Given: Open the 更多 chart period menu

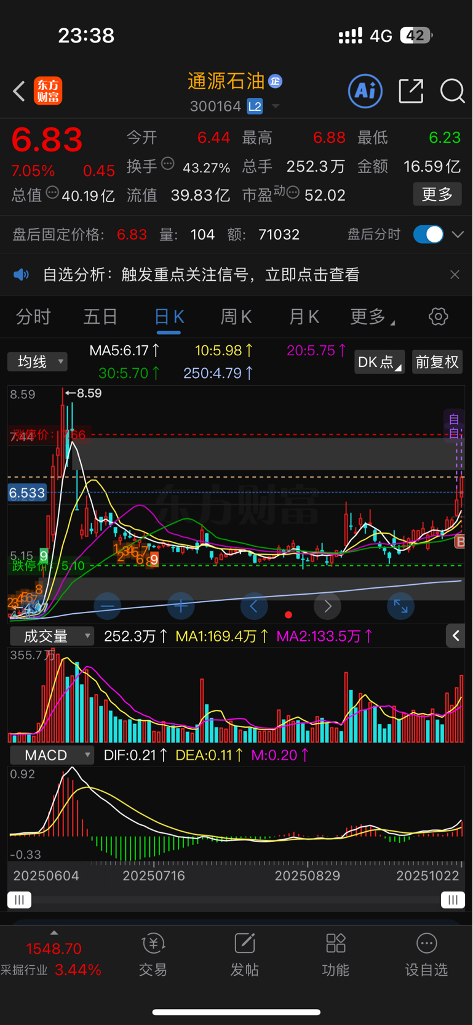Looking at the screenshot, I should click(372, 317).
